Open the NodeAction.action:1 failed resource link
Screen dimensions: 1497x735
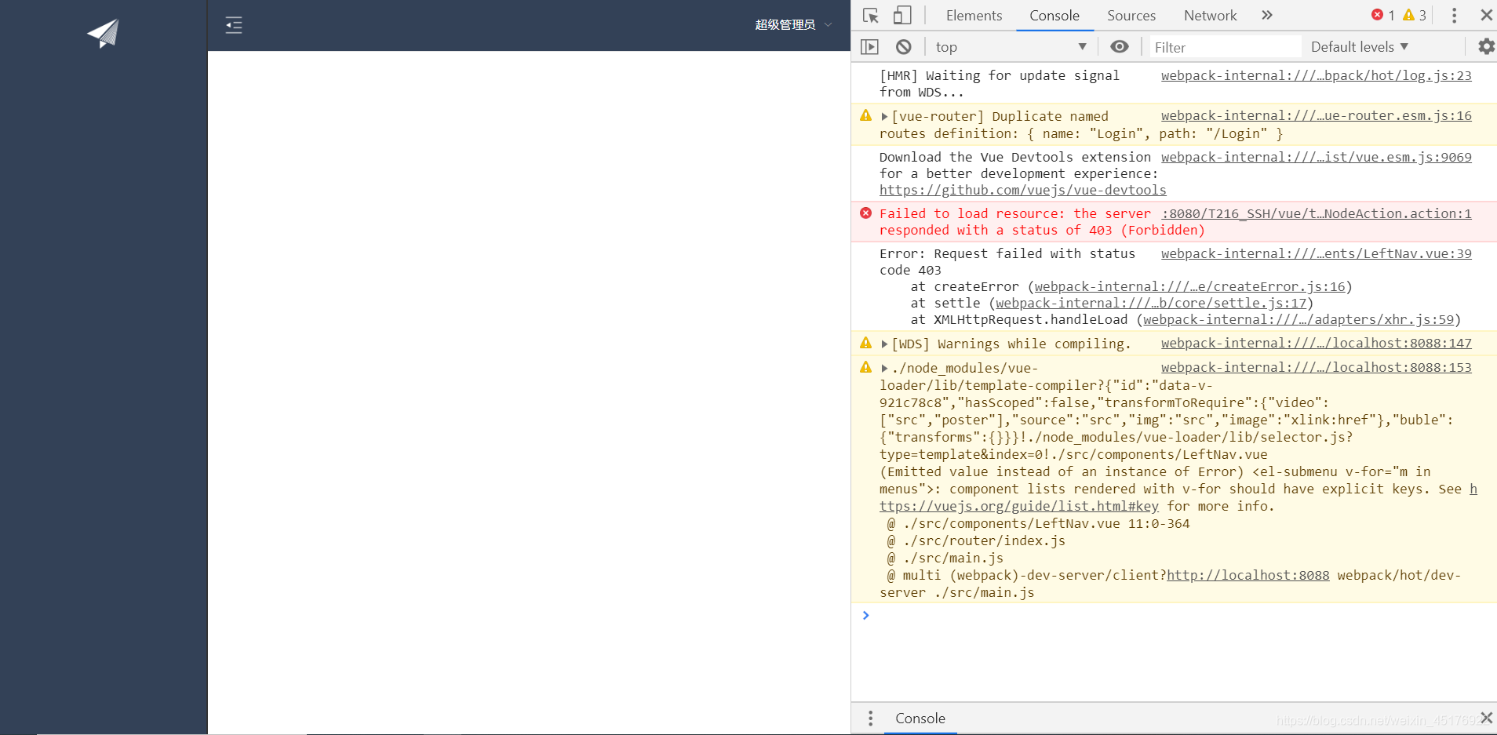pos(1316,213)
